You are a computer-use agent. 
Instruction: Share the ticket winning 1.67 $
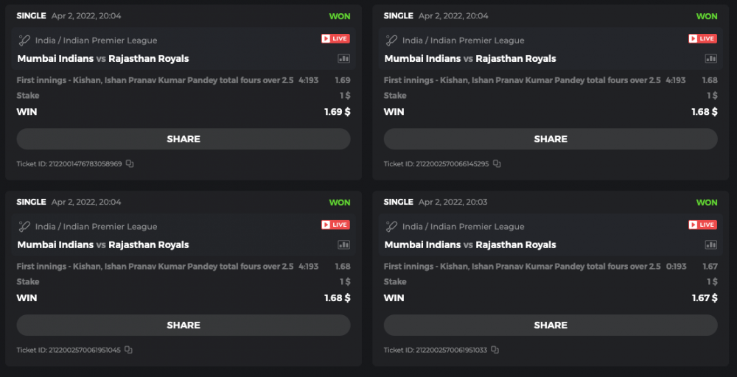(551, 325)
